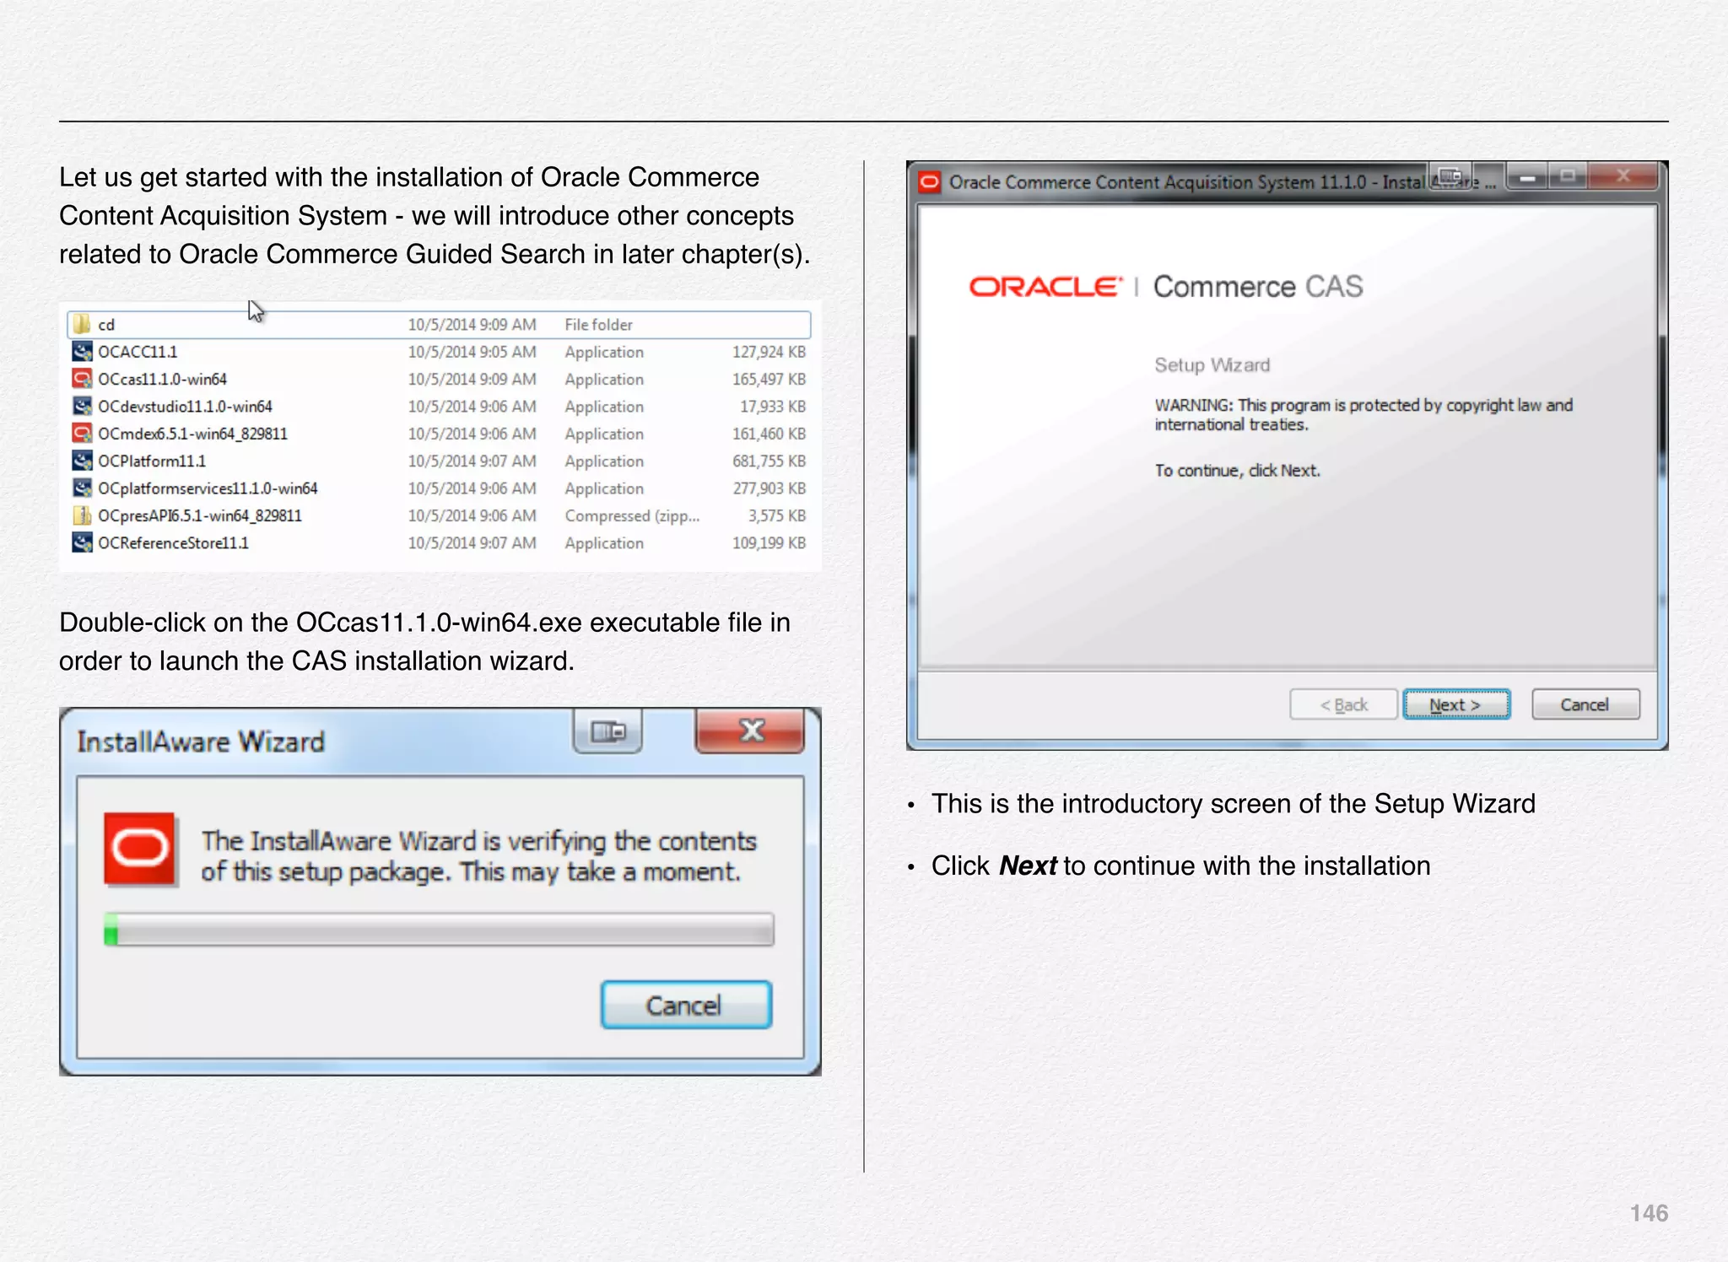Select the OCdevstudio11.1.0-win64 file name

pos(185,407)
